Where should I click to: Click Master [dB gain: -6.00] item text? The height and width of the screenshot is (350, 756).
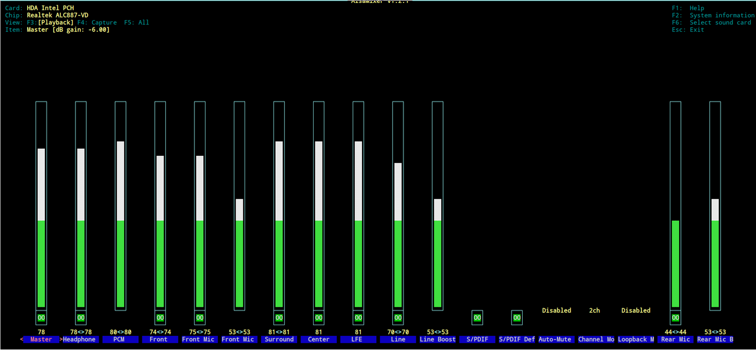68,30
